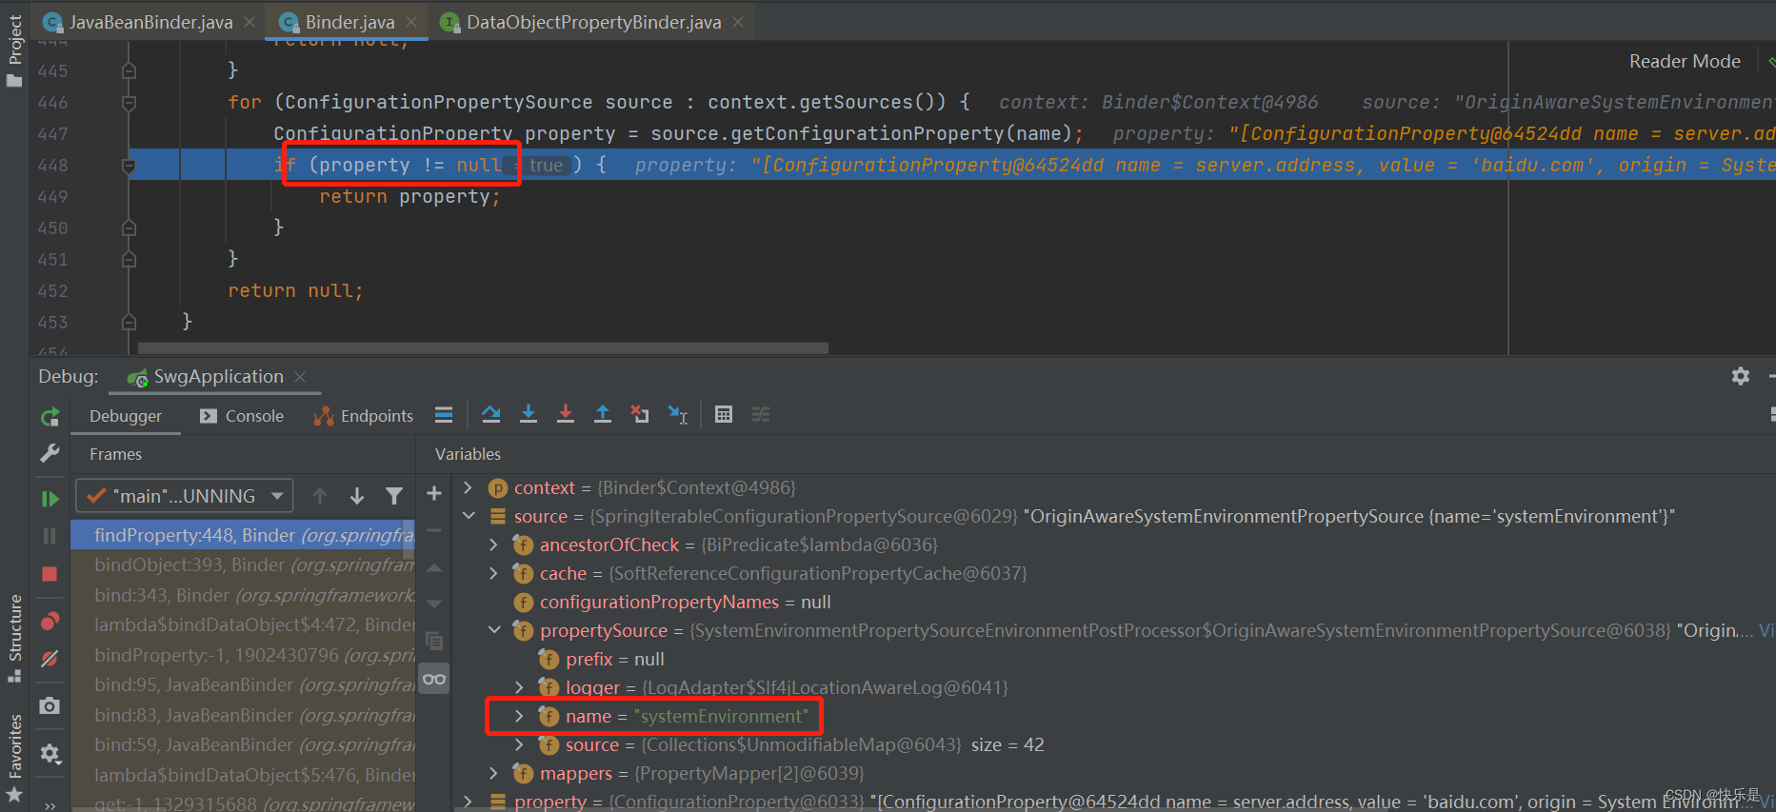Click Drop Frame icon
The image size is (1776, 812).
(640, 414)
